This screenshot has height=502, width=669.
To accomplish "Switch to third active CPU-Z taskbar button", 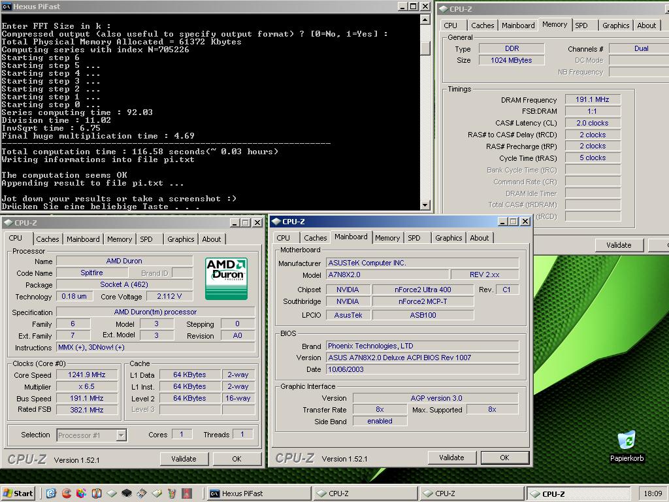I will 578,494.
